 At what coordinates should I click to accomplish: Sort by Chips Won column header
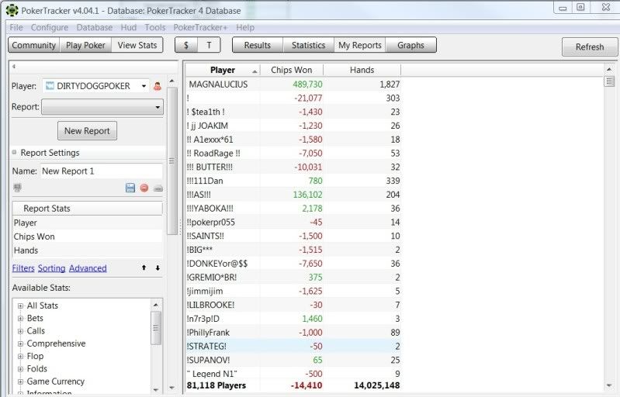pos(292,70)
